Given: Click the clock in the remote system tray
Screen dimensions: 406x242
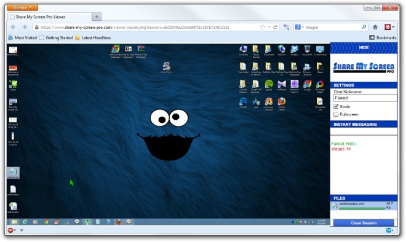Looking at the screenshot, I should pos(321,222).
